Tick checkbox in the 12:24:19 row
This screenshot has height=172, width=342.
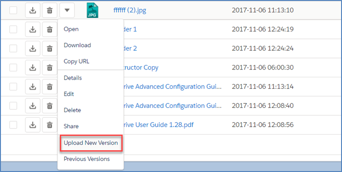pos(13,29)
